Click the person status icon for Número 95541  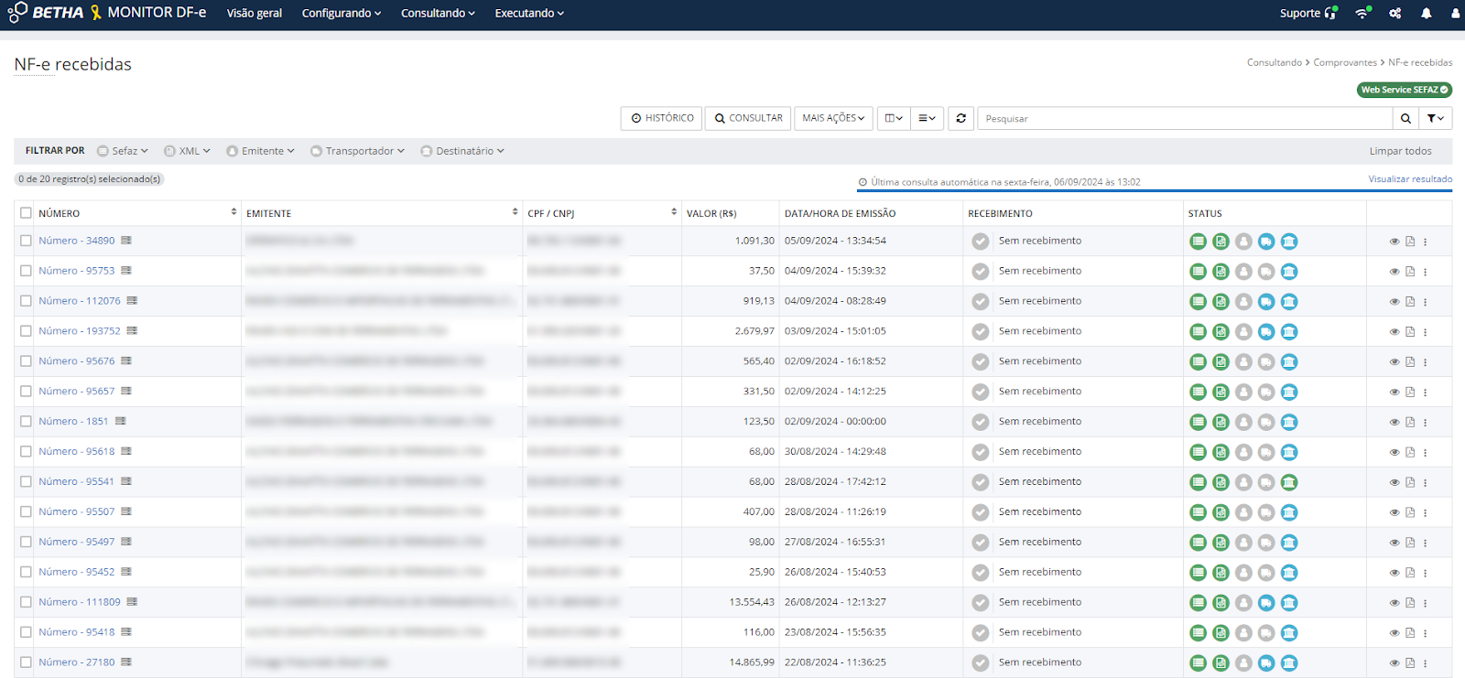coord(1243,482)
